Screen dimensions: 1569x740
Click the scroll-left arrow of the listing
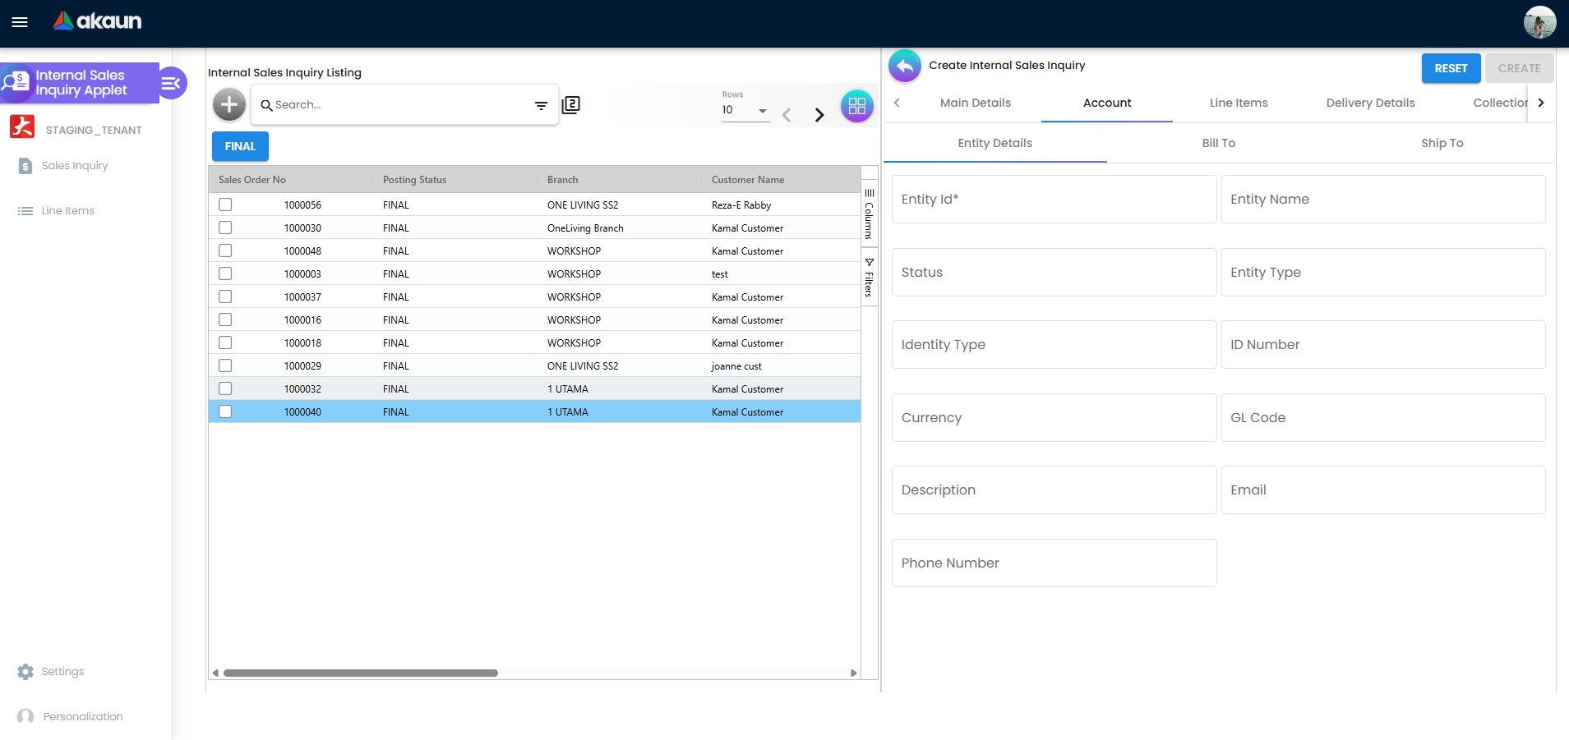click(215, 673)
